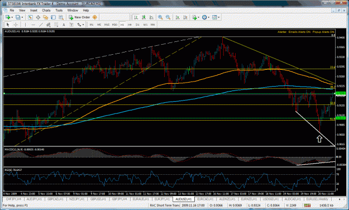The image size is (349, 210).
Task: Show the Market Watch window
Action: 30,17
